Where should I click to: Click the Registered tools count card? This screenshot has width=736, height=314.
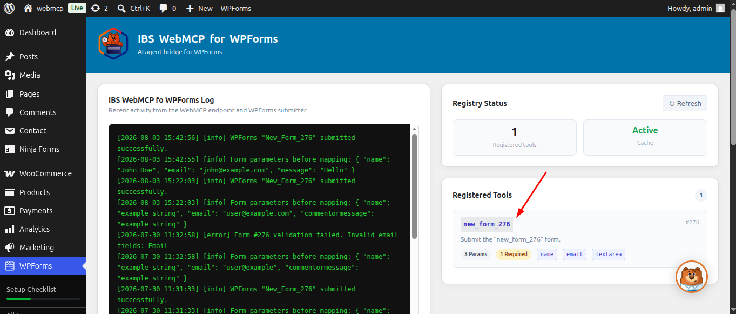tap(515, 137)
